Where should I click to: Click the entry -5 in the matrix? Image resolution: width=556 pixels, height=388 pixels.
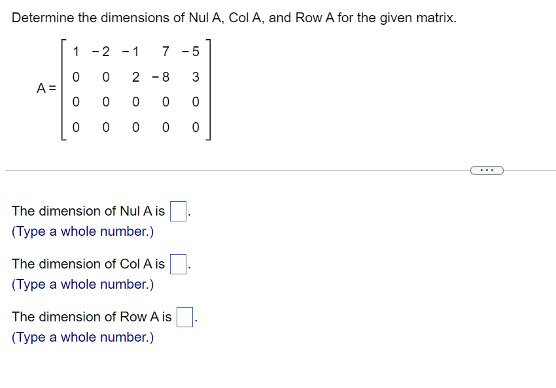[x=190, y=52]
